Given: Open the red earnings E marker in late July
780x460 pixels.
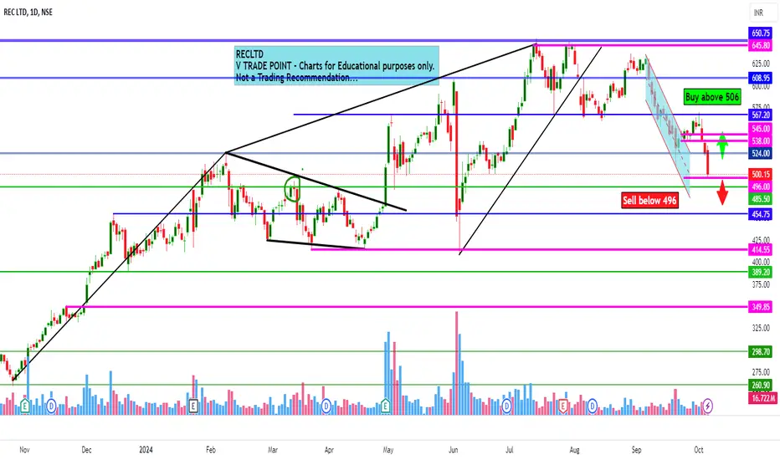Looking at the screenshot, I should click(x=563, y=406).
